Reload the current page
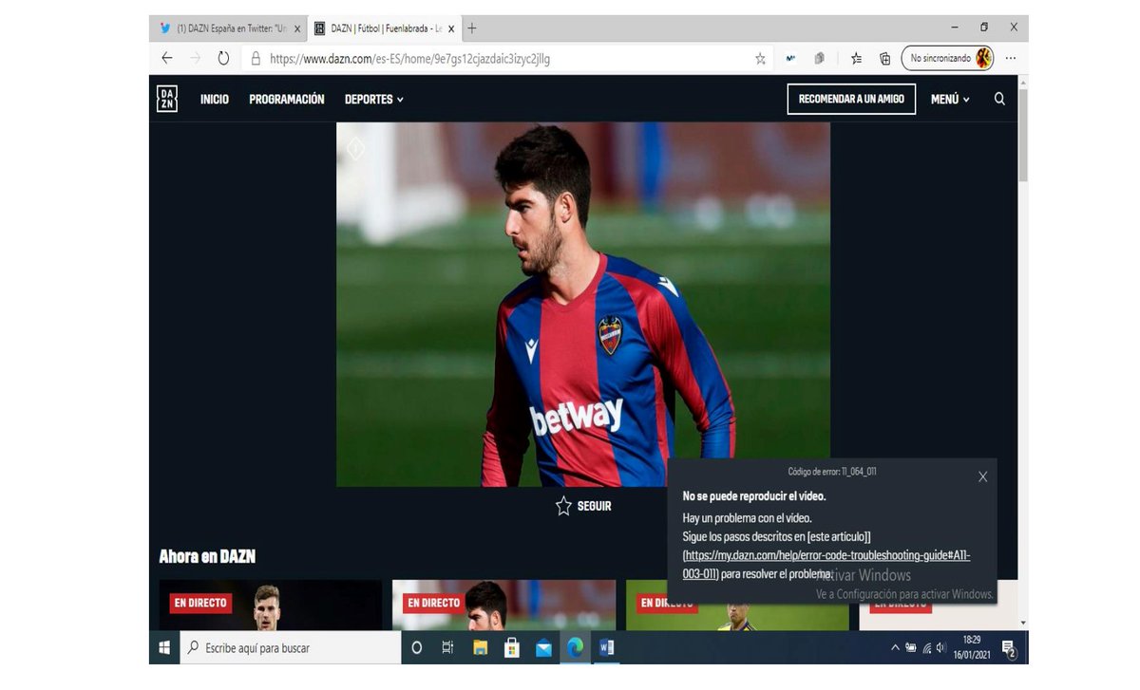The height and width of the screenshot is (690, 1140). (x=224, y=58)
